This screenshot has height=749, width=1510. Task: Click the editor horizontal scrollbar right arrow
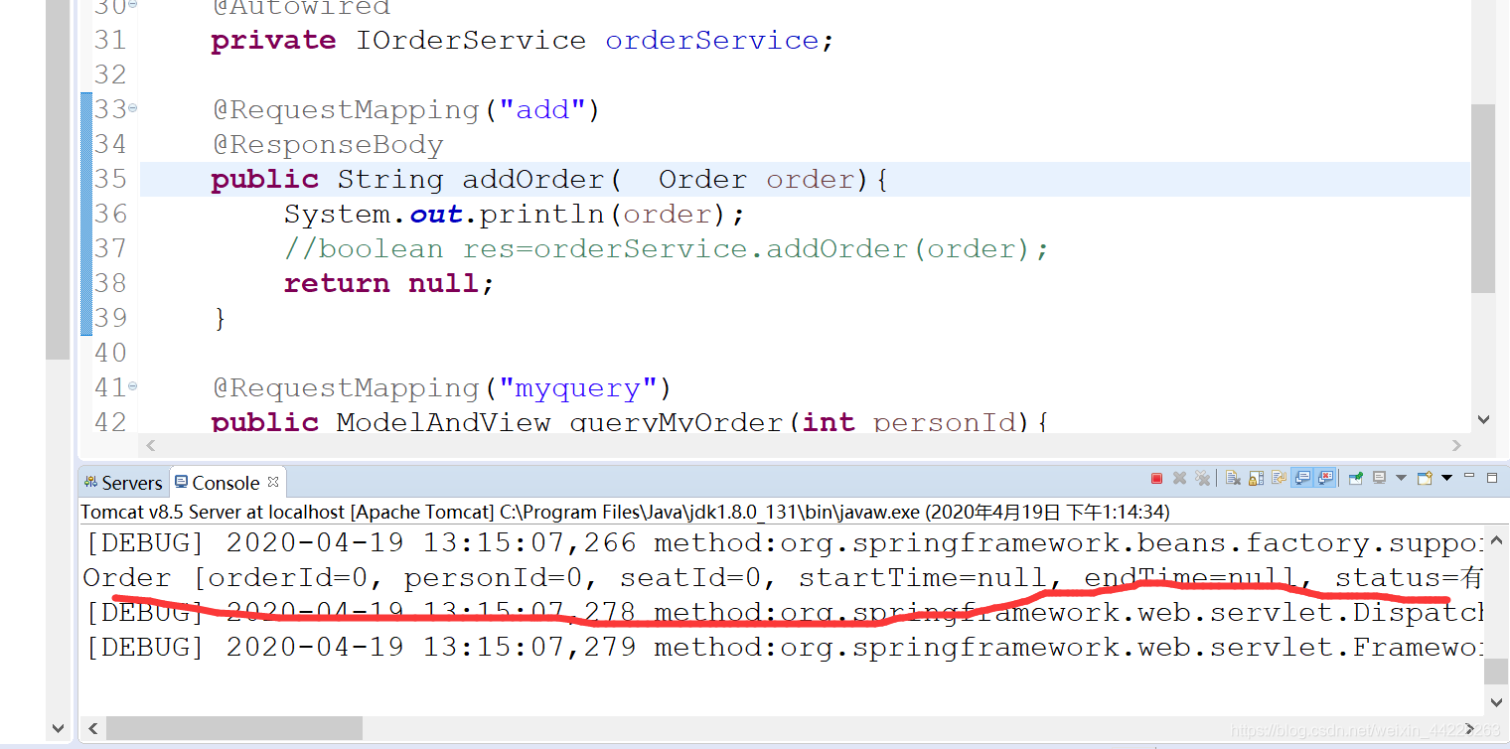point(1457,445)
